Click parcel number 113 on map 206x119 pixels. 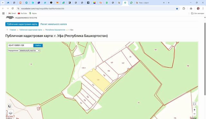click(x=93, y=85)
